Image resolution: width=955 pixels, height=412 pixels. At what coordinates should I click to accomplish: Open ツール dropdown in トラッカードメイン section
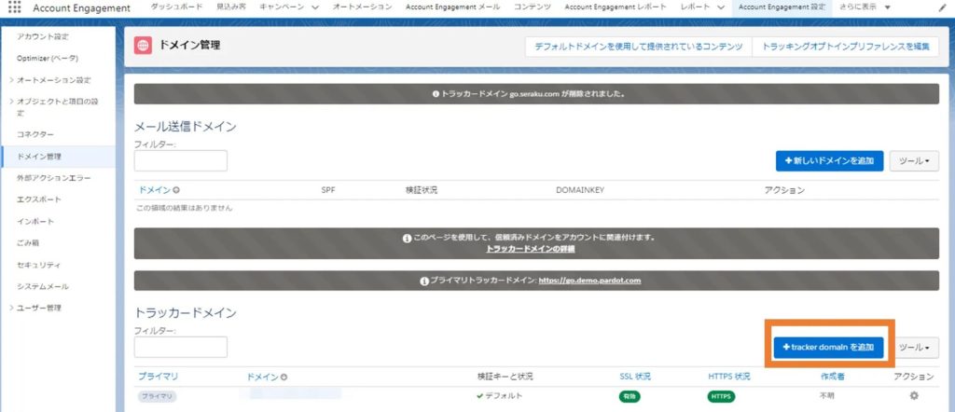[x=914, y=348]
